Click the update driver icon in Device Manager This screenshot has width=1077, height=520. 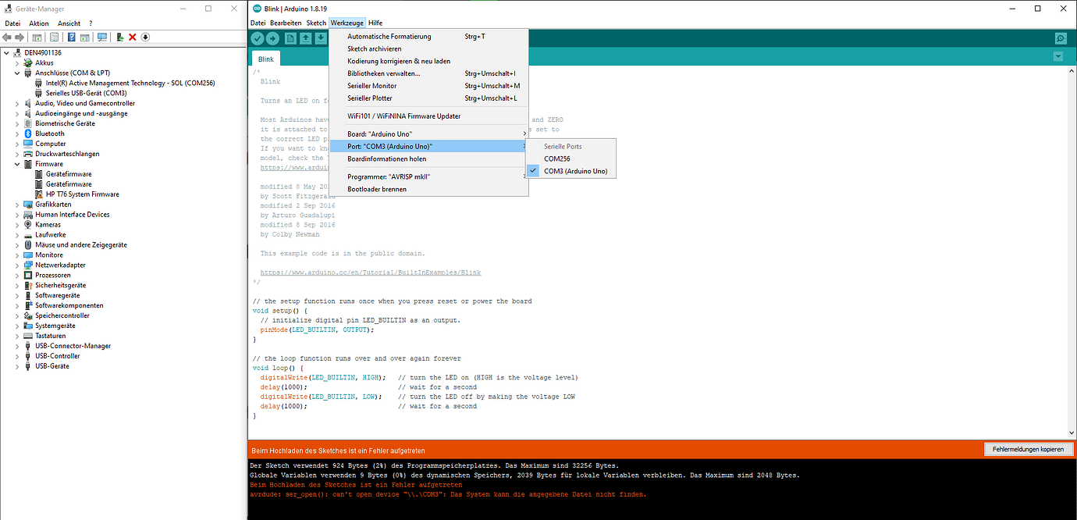point(119,37)
